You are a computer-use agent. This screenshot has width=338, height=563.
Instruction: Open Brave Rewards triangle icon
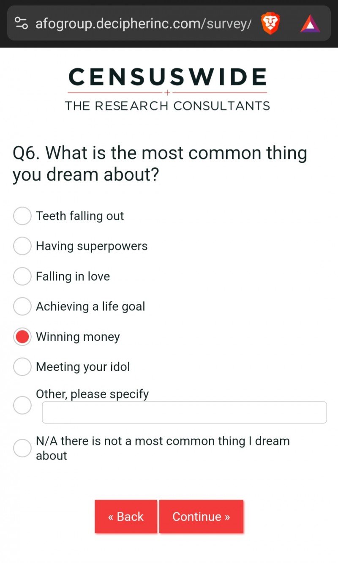(x=310, y=24)
